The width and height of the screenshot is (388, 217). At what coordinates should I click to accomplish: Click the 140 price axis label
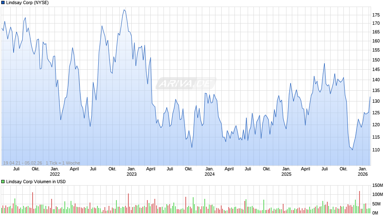click(376, 80)
